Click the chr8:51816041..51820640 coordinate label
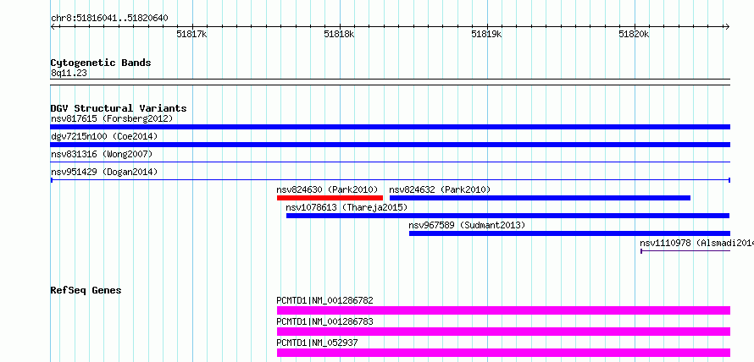Viewport: 754px width, 362px height. (x=109, y=19)
